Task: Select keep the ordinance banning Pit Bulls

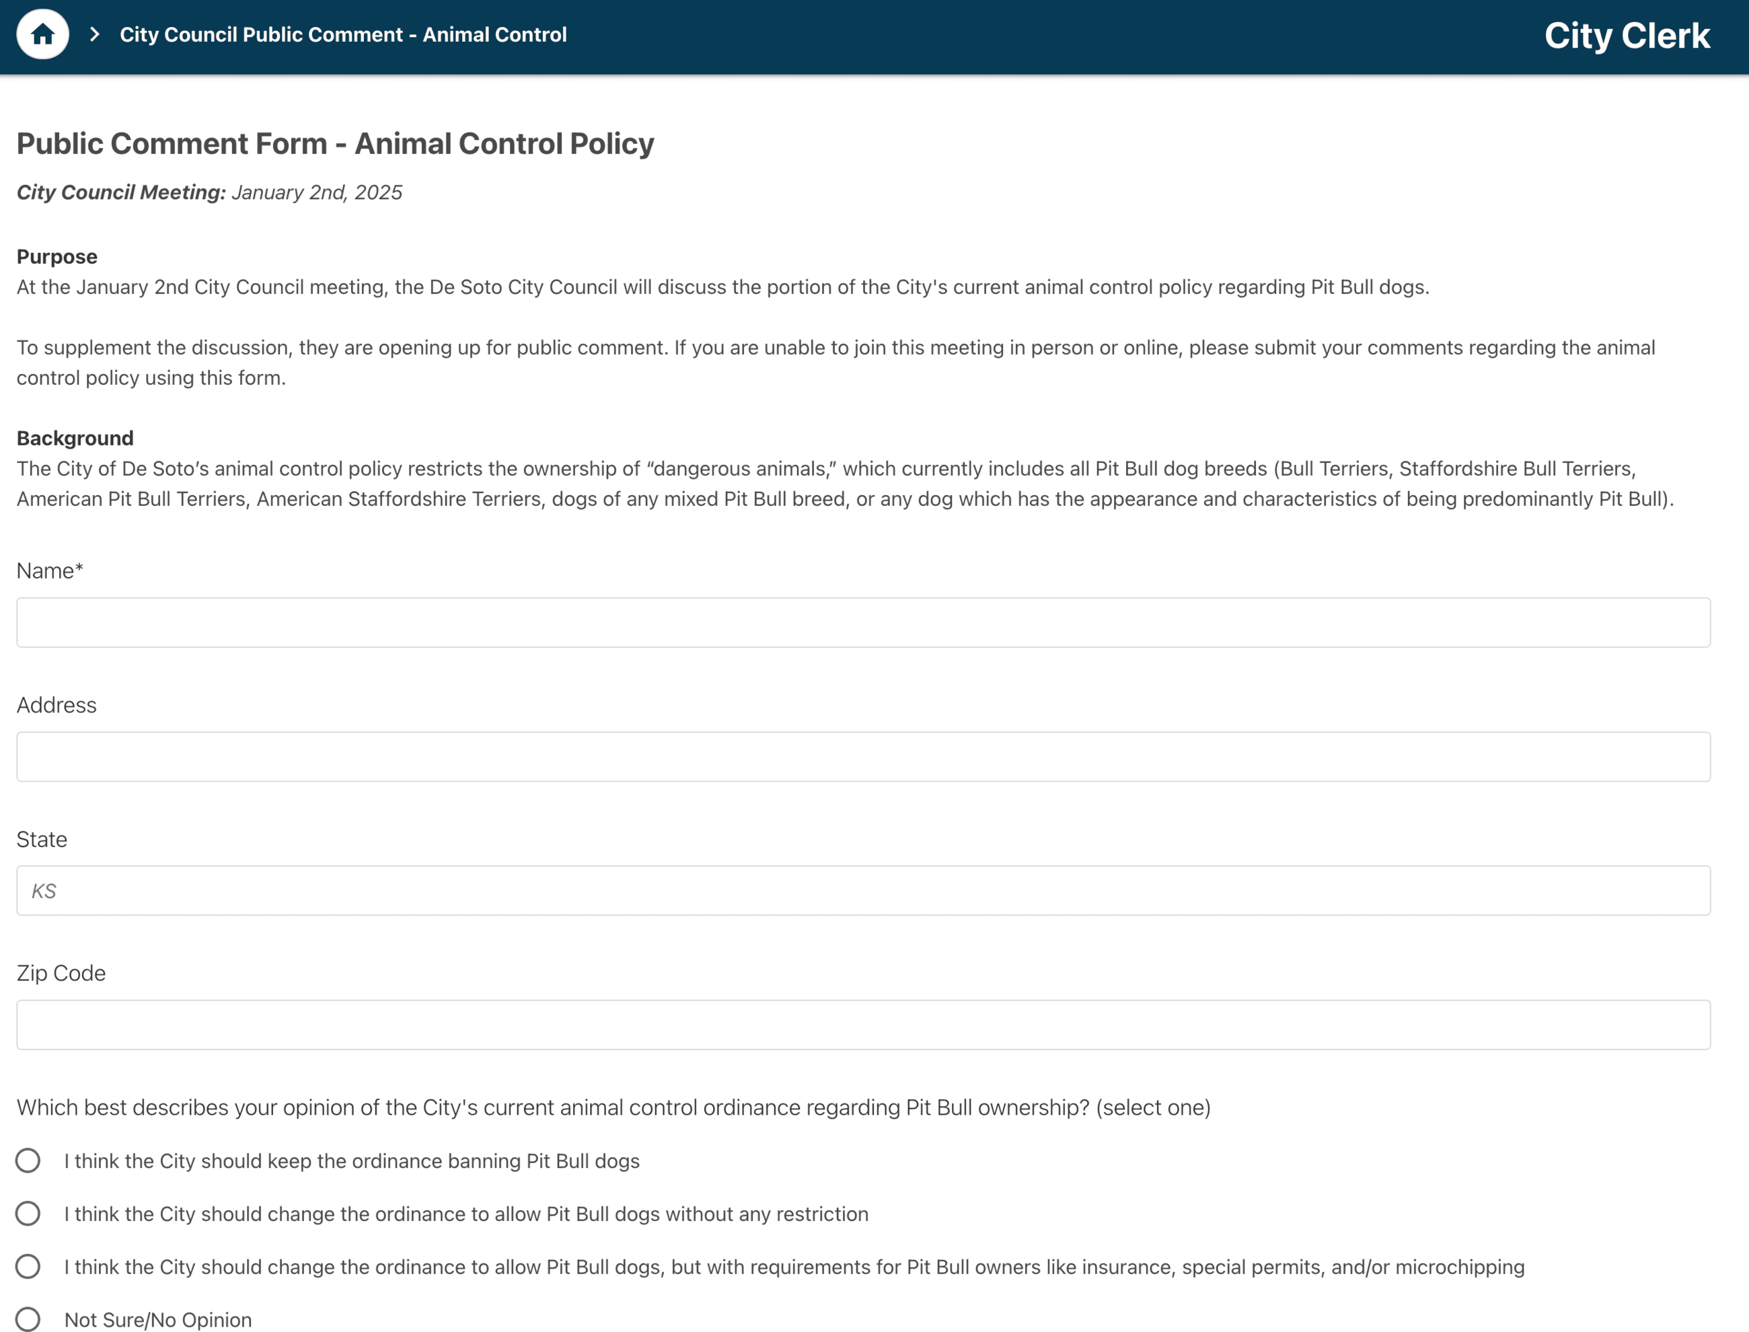Action: [x=28, y=1160]
